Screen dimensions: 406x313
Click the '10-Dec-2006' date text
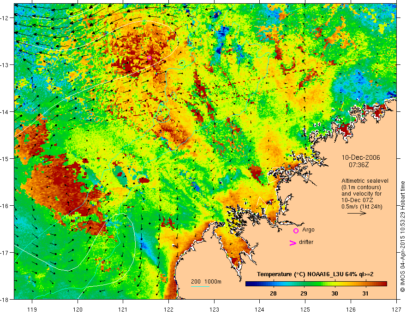[x=361, y=157]
